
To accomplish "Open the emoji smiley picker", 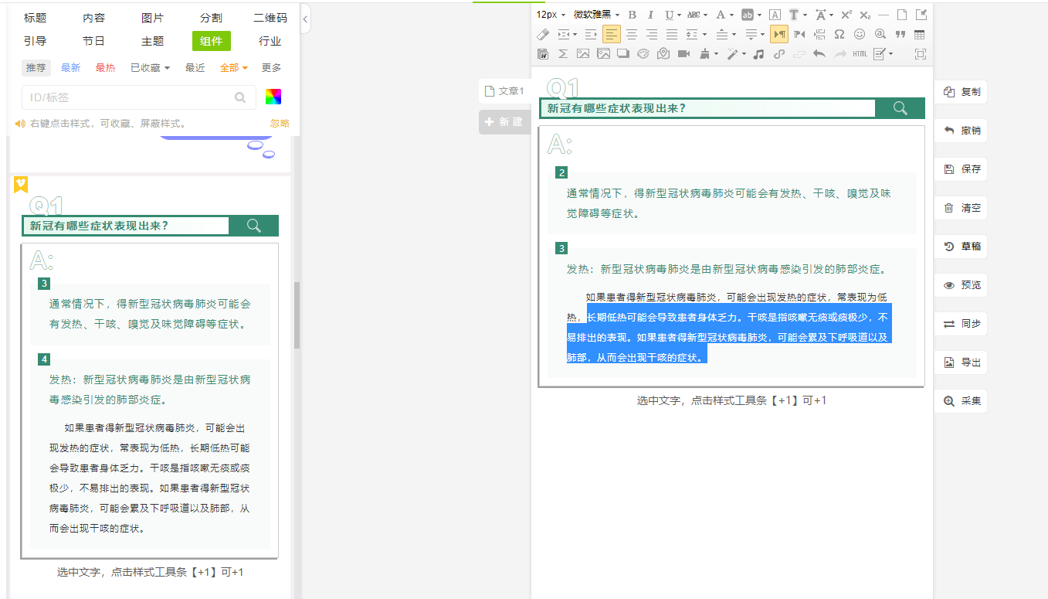I will (860, 34).
